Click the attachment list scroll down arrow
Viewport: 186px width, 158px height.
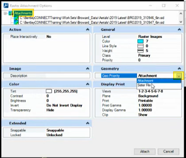(x=181, y=22)
